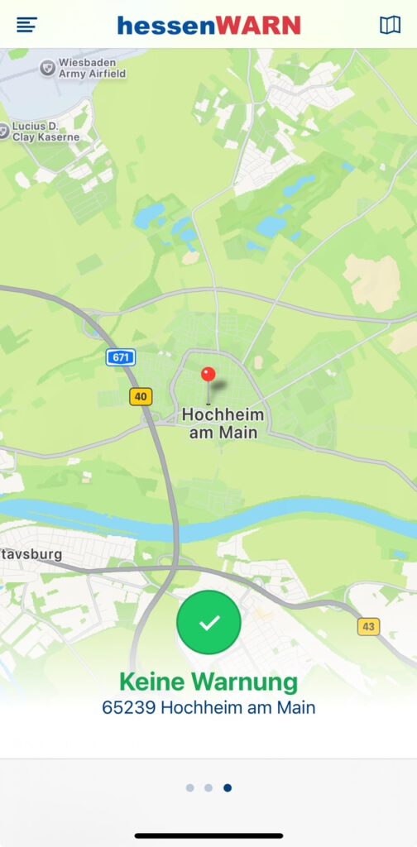
Task: Tap the red location pin
Action: pyautogui.click(x=208, y=385)
